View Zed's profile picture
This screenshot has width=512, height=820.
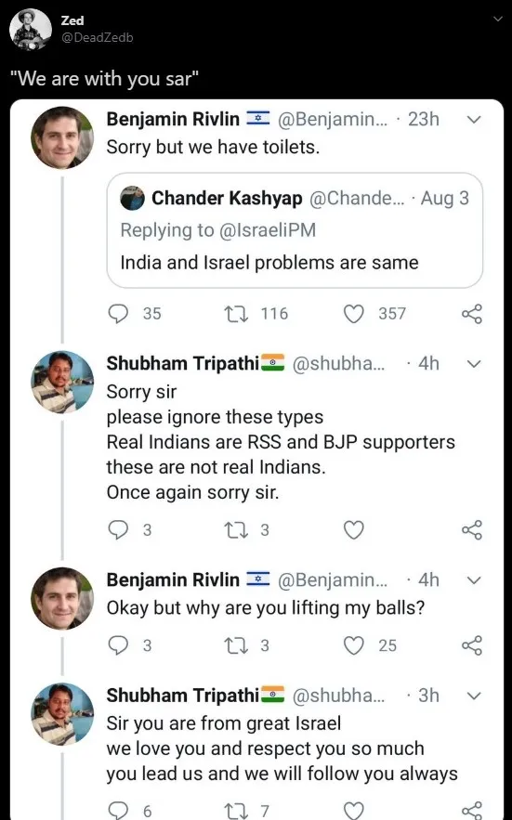(31, 30)
